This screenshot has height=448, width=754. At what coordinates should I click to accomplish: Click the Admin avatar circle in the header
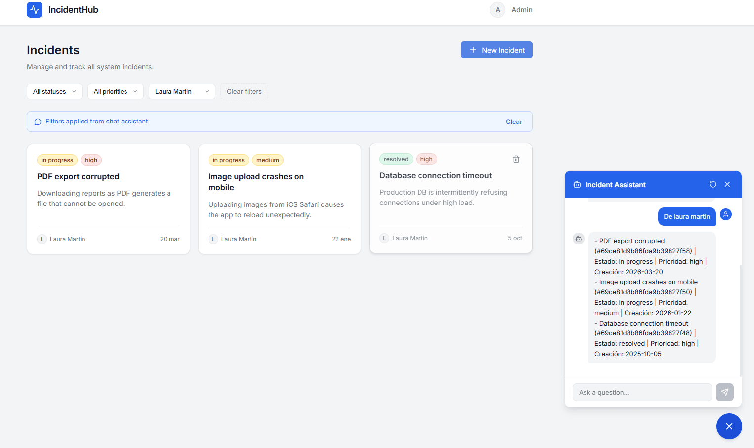click(x=497, y=10)
